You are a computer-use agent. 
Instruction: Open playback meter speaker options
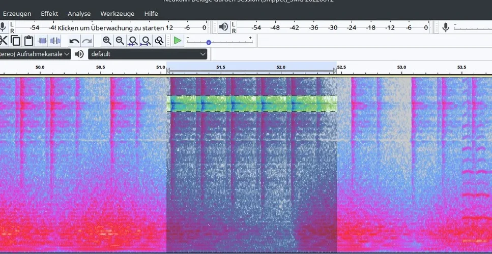coord(222,27)
